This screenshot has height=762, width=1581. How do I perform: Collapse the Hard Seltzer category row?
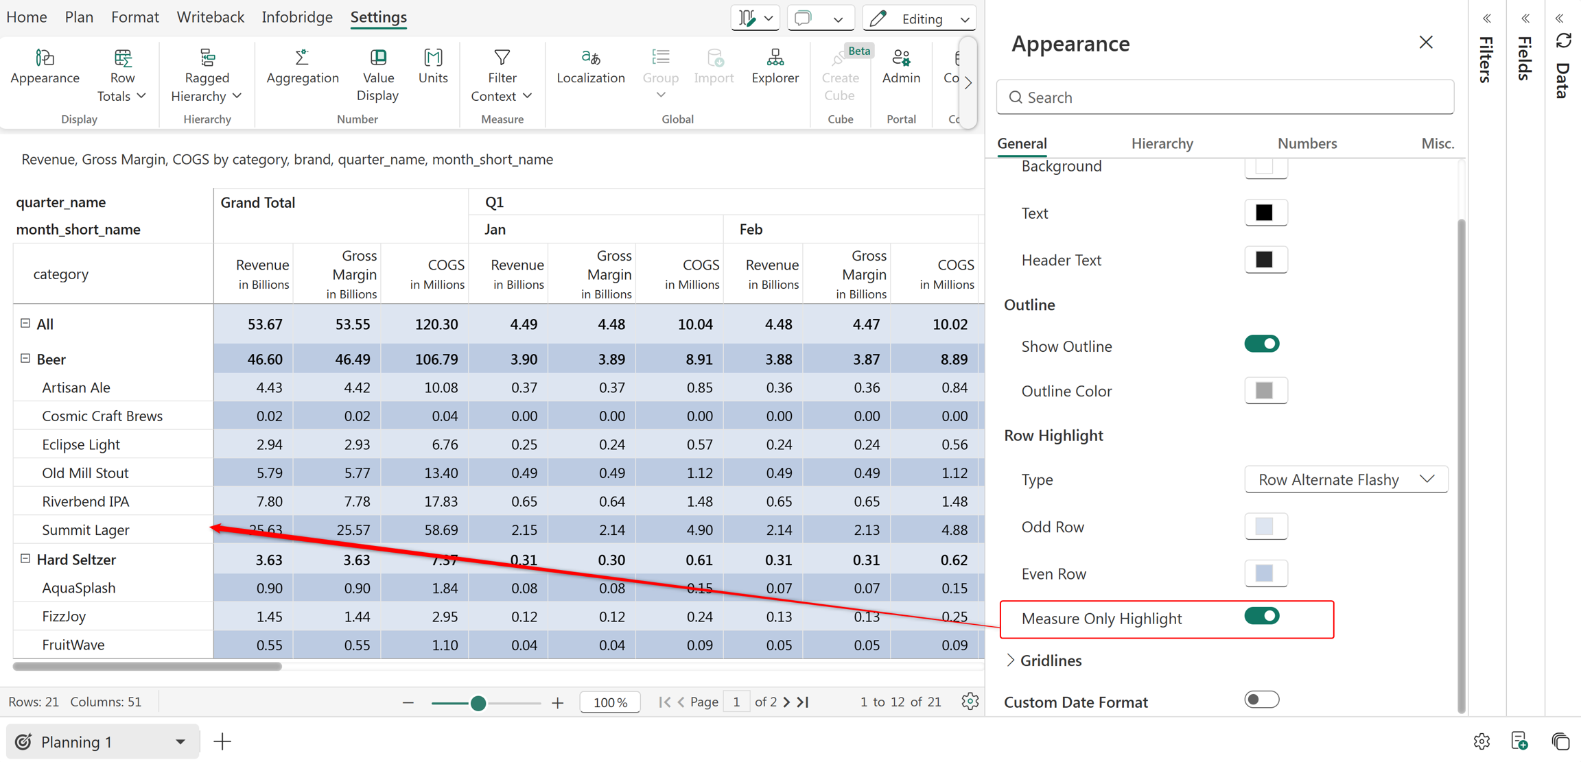click(25, 559)
